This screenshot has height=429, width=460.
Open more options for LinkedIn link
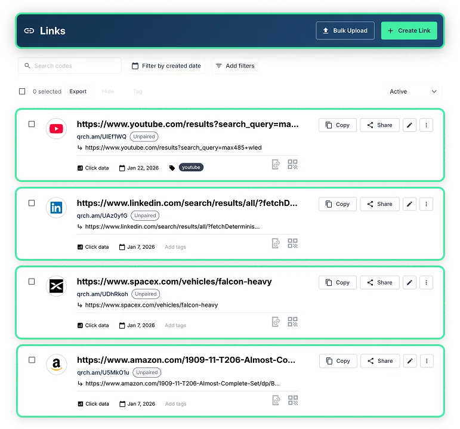426,204
